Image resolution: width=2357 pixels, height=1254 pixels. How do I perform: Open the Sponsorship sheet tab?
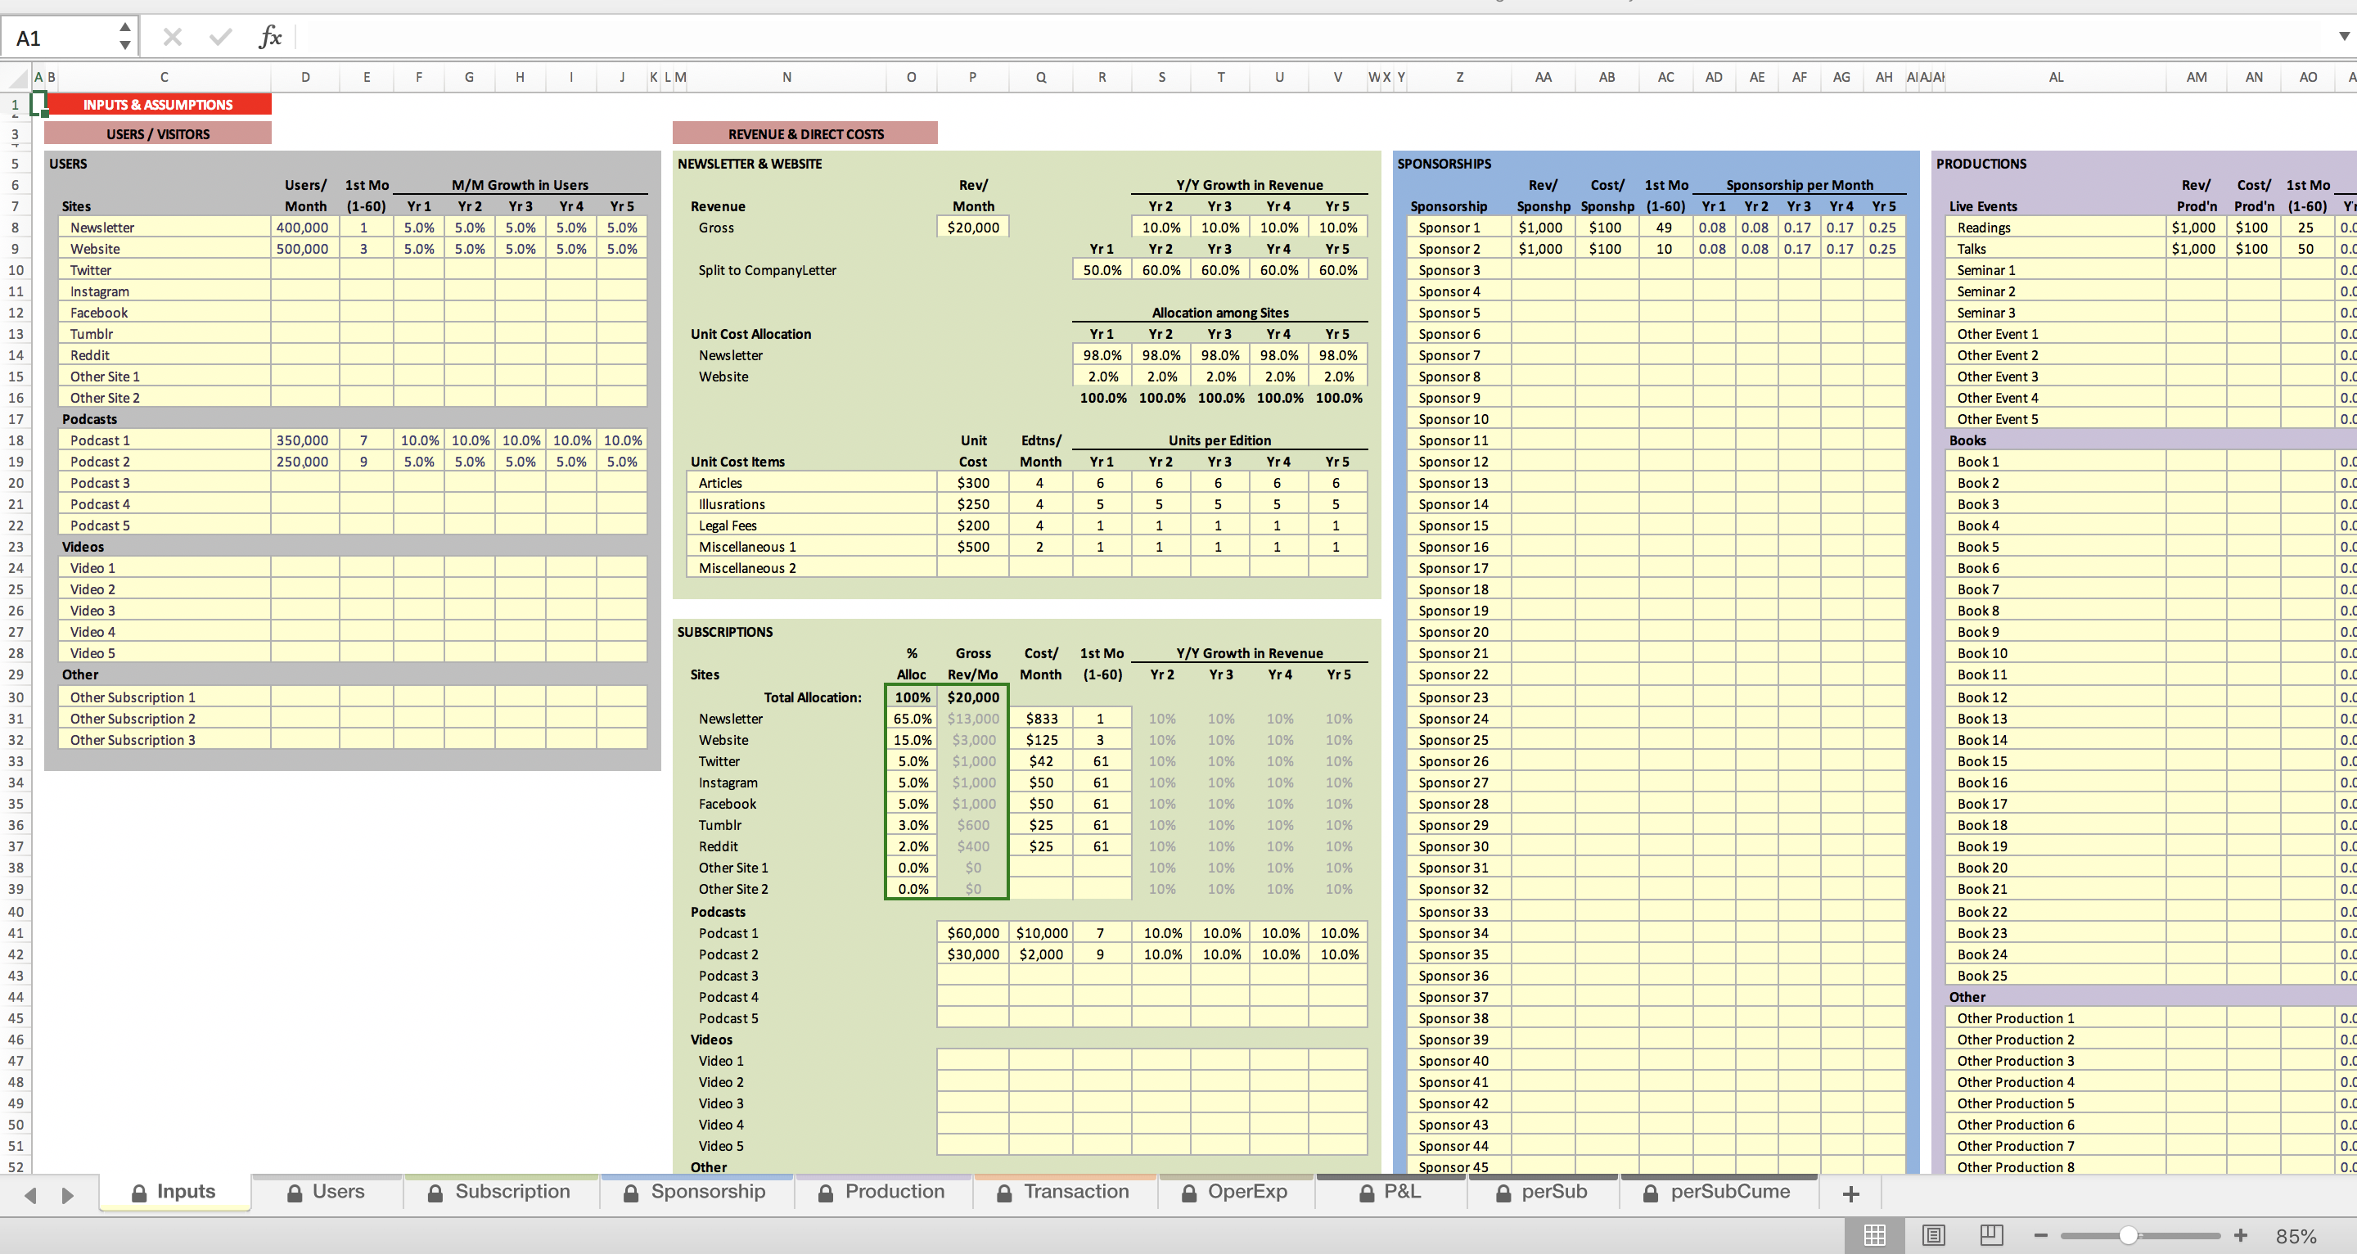click(x=696, y=1192)
